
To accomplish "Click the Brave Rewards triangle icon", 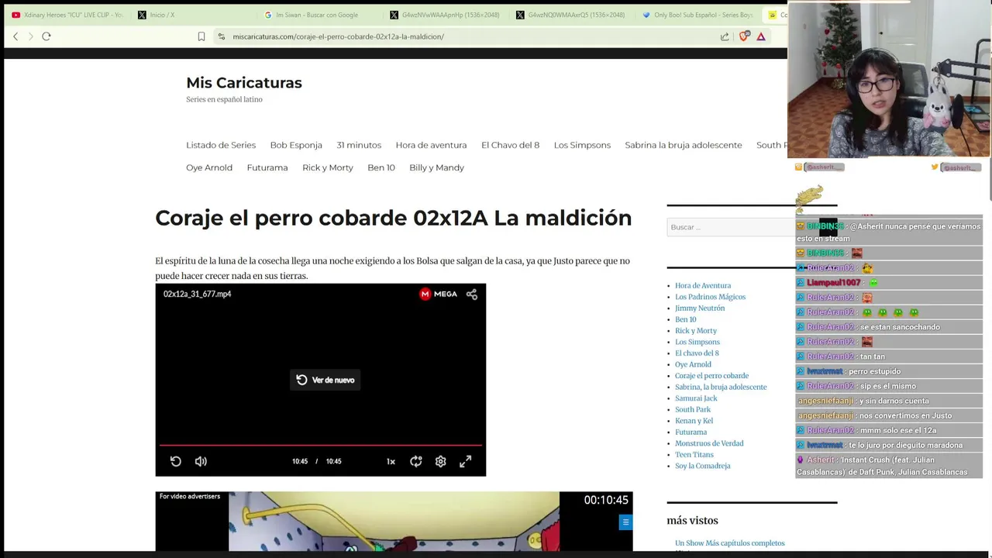I will 761,36.
